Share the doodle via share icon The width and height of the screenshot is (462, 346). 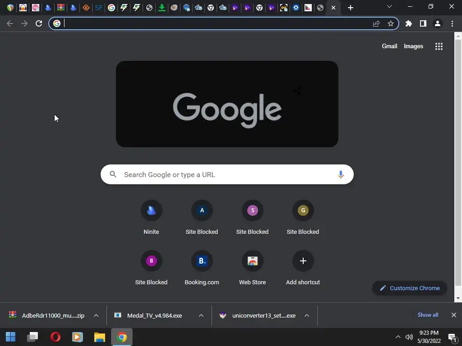(297, 91)
